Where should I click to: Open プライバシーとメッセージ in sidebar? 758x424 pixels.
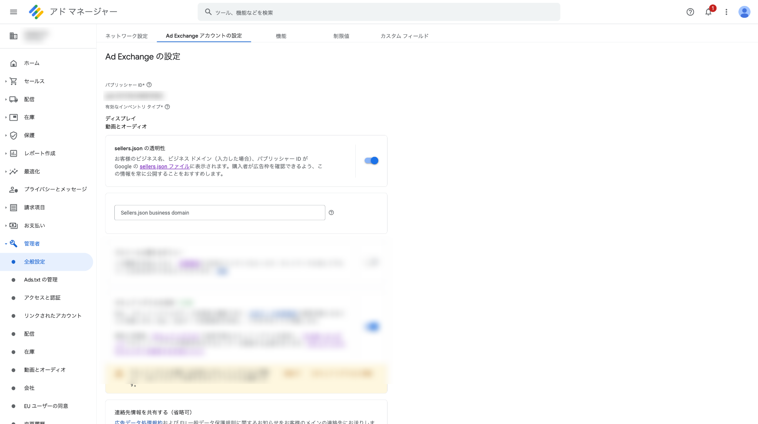pos(56,189)
